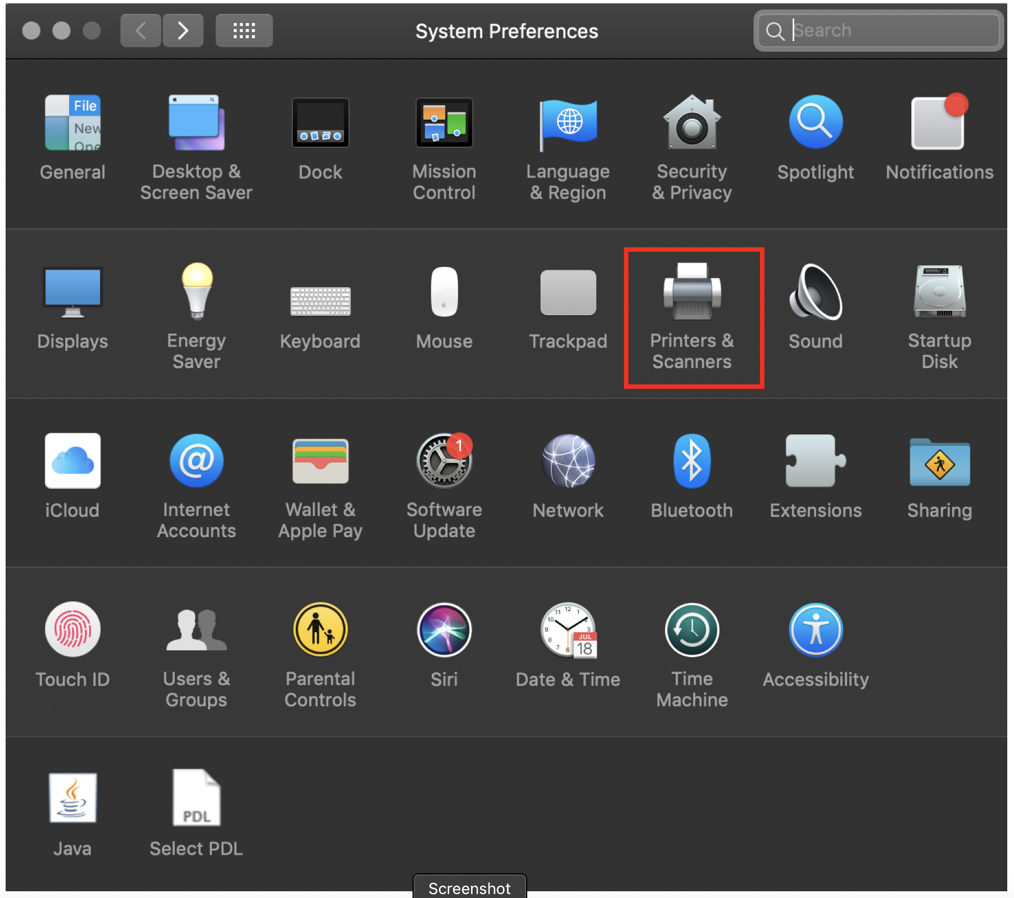Click the forward navigation arrow
This screenshot has height=898, width=1014.
point(183,30)
